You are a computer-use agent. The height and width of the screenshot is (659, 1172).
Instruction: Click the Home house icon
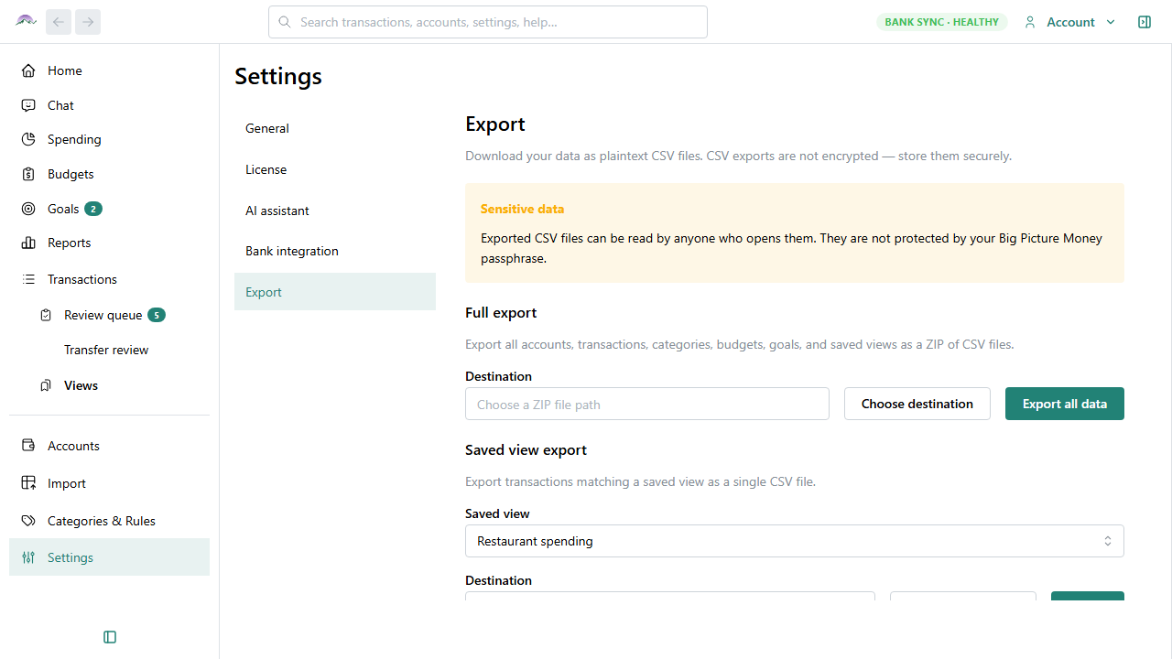pos(28,70)
